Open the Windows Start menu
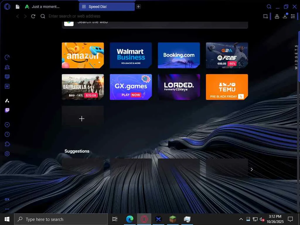 coord(7,219)
